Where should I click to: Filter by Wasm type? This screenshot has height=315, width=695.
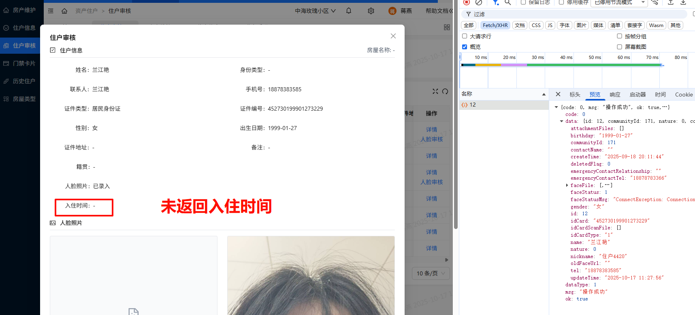(x=656, y=25)
